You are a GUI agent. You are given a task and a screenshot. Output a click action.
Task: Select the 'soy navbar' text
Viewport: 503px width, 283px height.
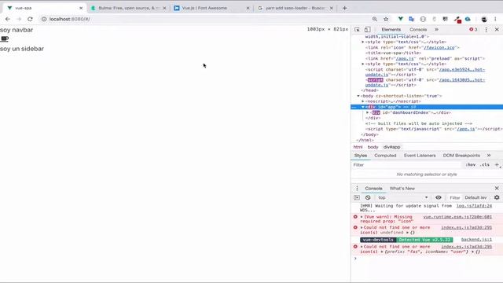[x=17, y=30]
